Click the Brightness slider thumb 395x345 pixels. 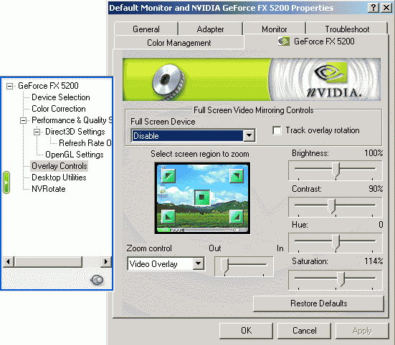coord(335,170)
